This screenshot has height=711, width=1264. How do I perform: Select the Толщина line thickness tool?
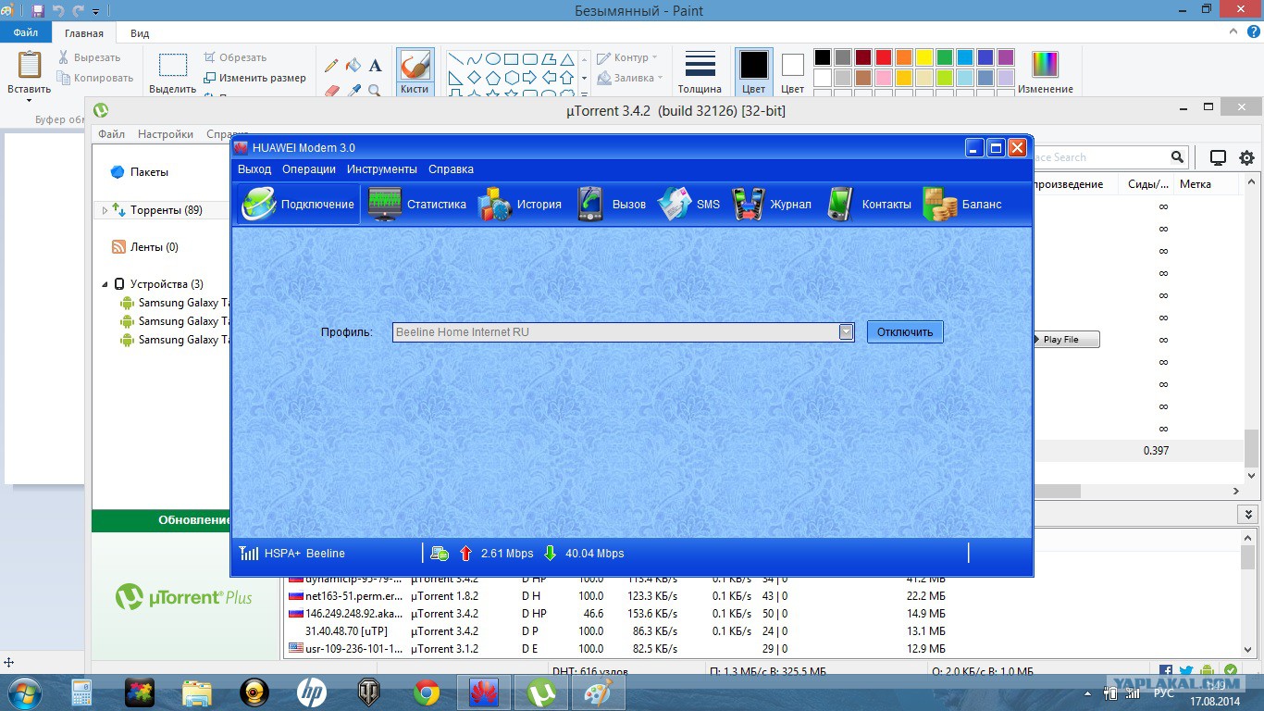pos(700,72)
